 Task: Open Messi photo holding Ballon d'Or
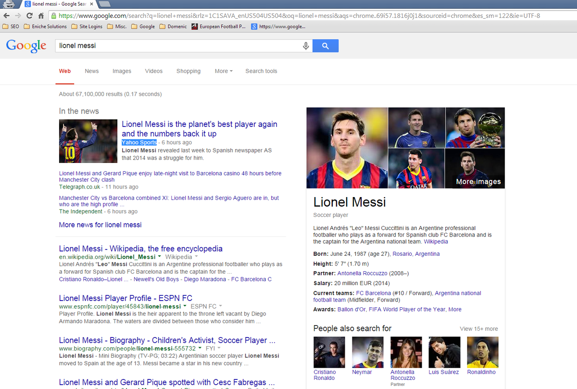(x=475, y=127)
